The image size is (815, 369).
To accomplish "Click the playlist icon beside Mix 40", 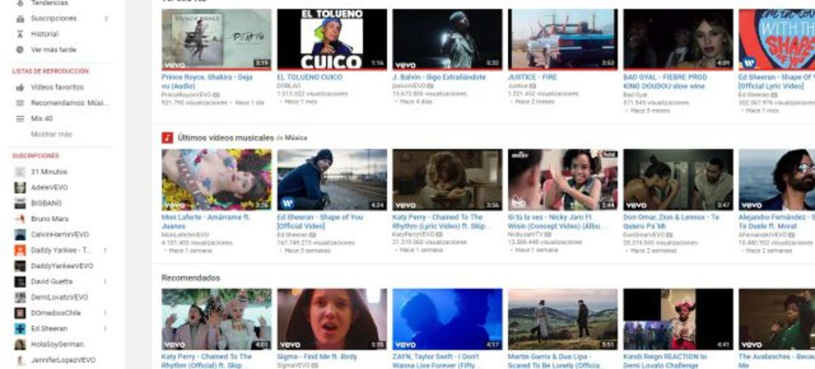I will (x=20, y=119).
